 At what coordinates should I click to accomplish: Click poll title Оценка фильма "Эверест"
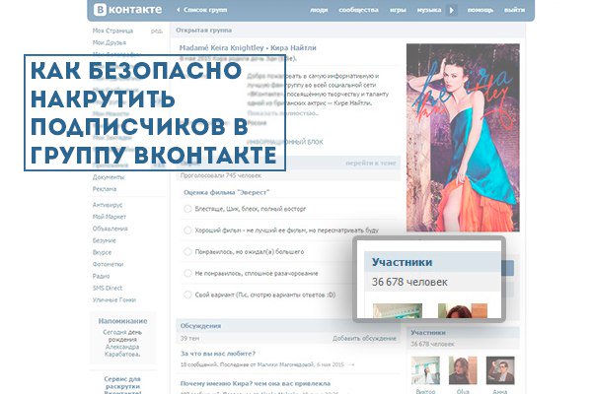pyautogui.click(x=226, y=192)
